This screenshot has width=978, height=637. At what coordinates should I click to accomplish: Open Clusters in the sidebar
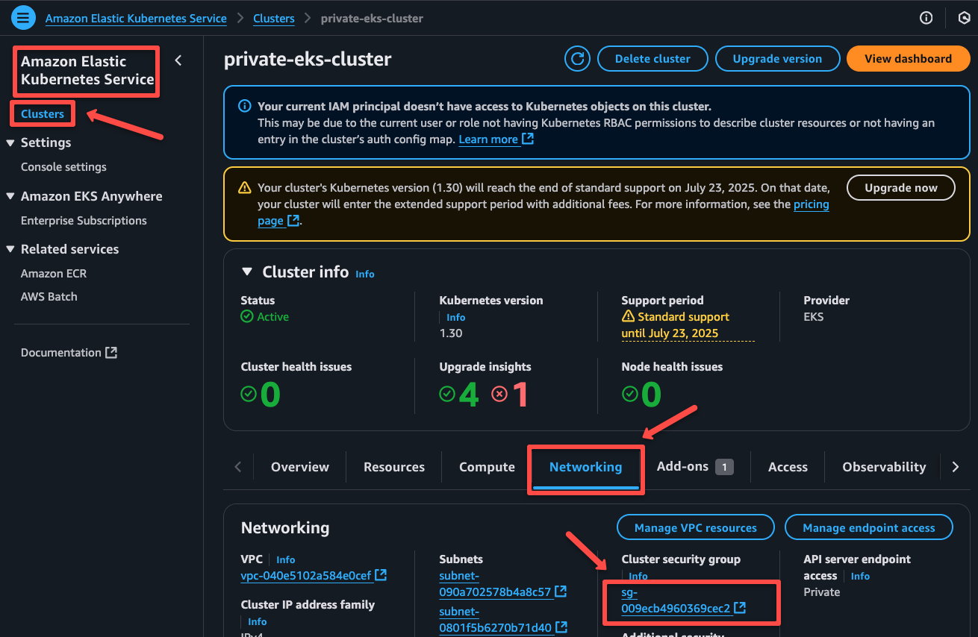[43, 113]
